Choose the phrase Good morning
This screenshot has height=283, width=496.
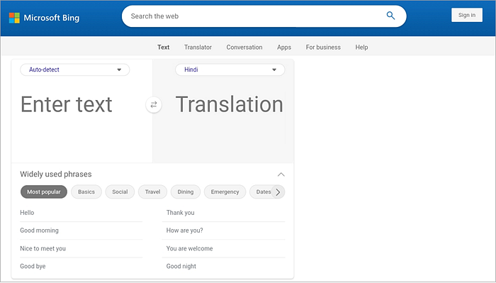81,231
